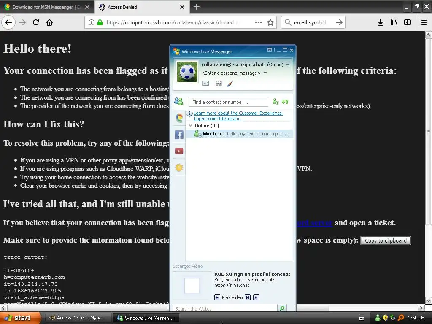
Task: Click the soccer ball display picture
Action: (187, 72)
